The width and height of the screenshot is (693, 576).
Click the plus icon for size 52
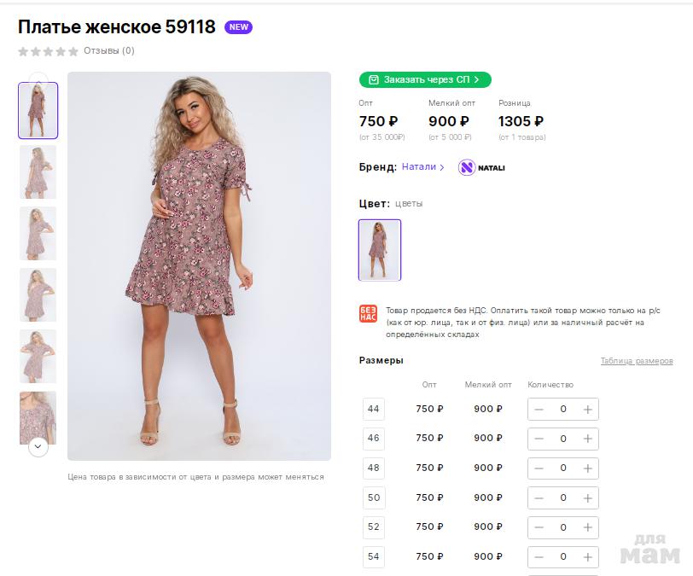(x=587, y=527)
